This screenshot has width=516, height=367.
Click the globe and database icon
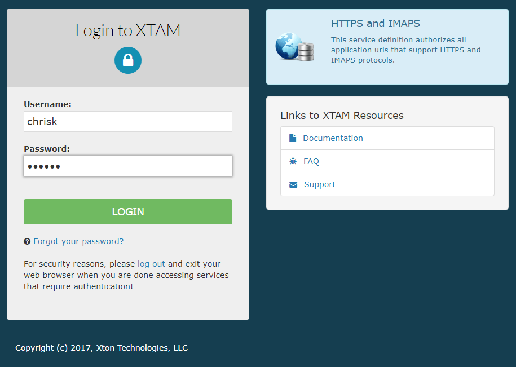click(294, 47)
